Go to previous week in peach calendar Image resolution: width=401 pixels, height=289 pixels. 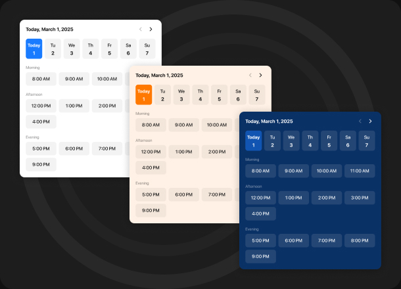(250, 75)
